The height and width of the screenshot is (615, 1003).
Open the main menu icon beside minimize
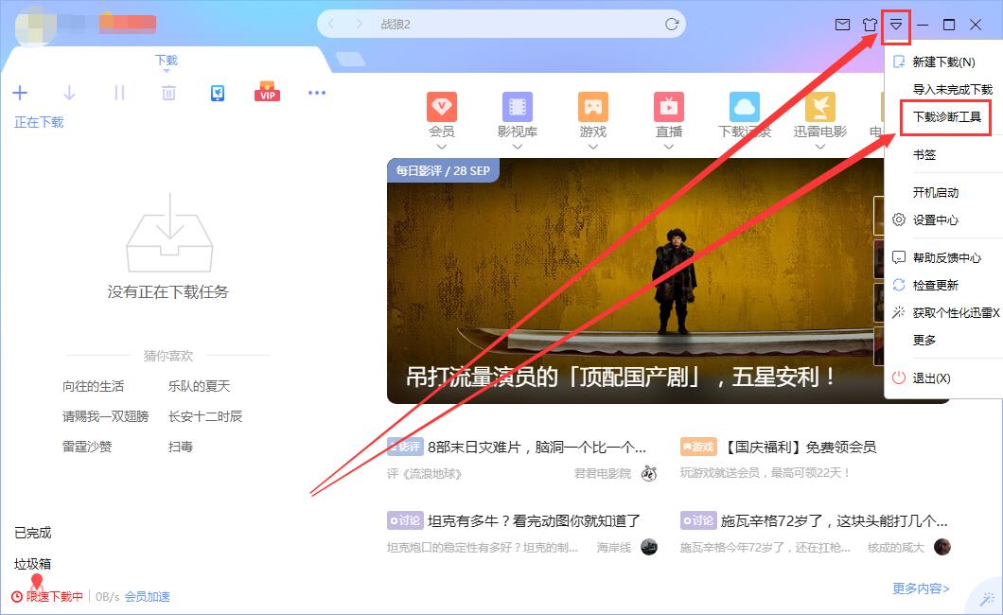(895, 25)
